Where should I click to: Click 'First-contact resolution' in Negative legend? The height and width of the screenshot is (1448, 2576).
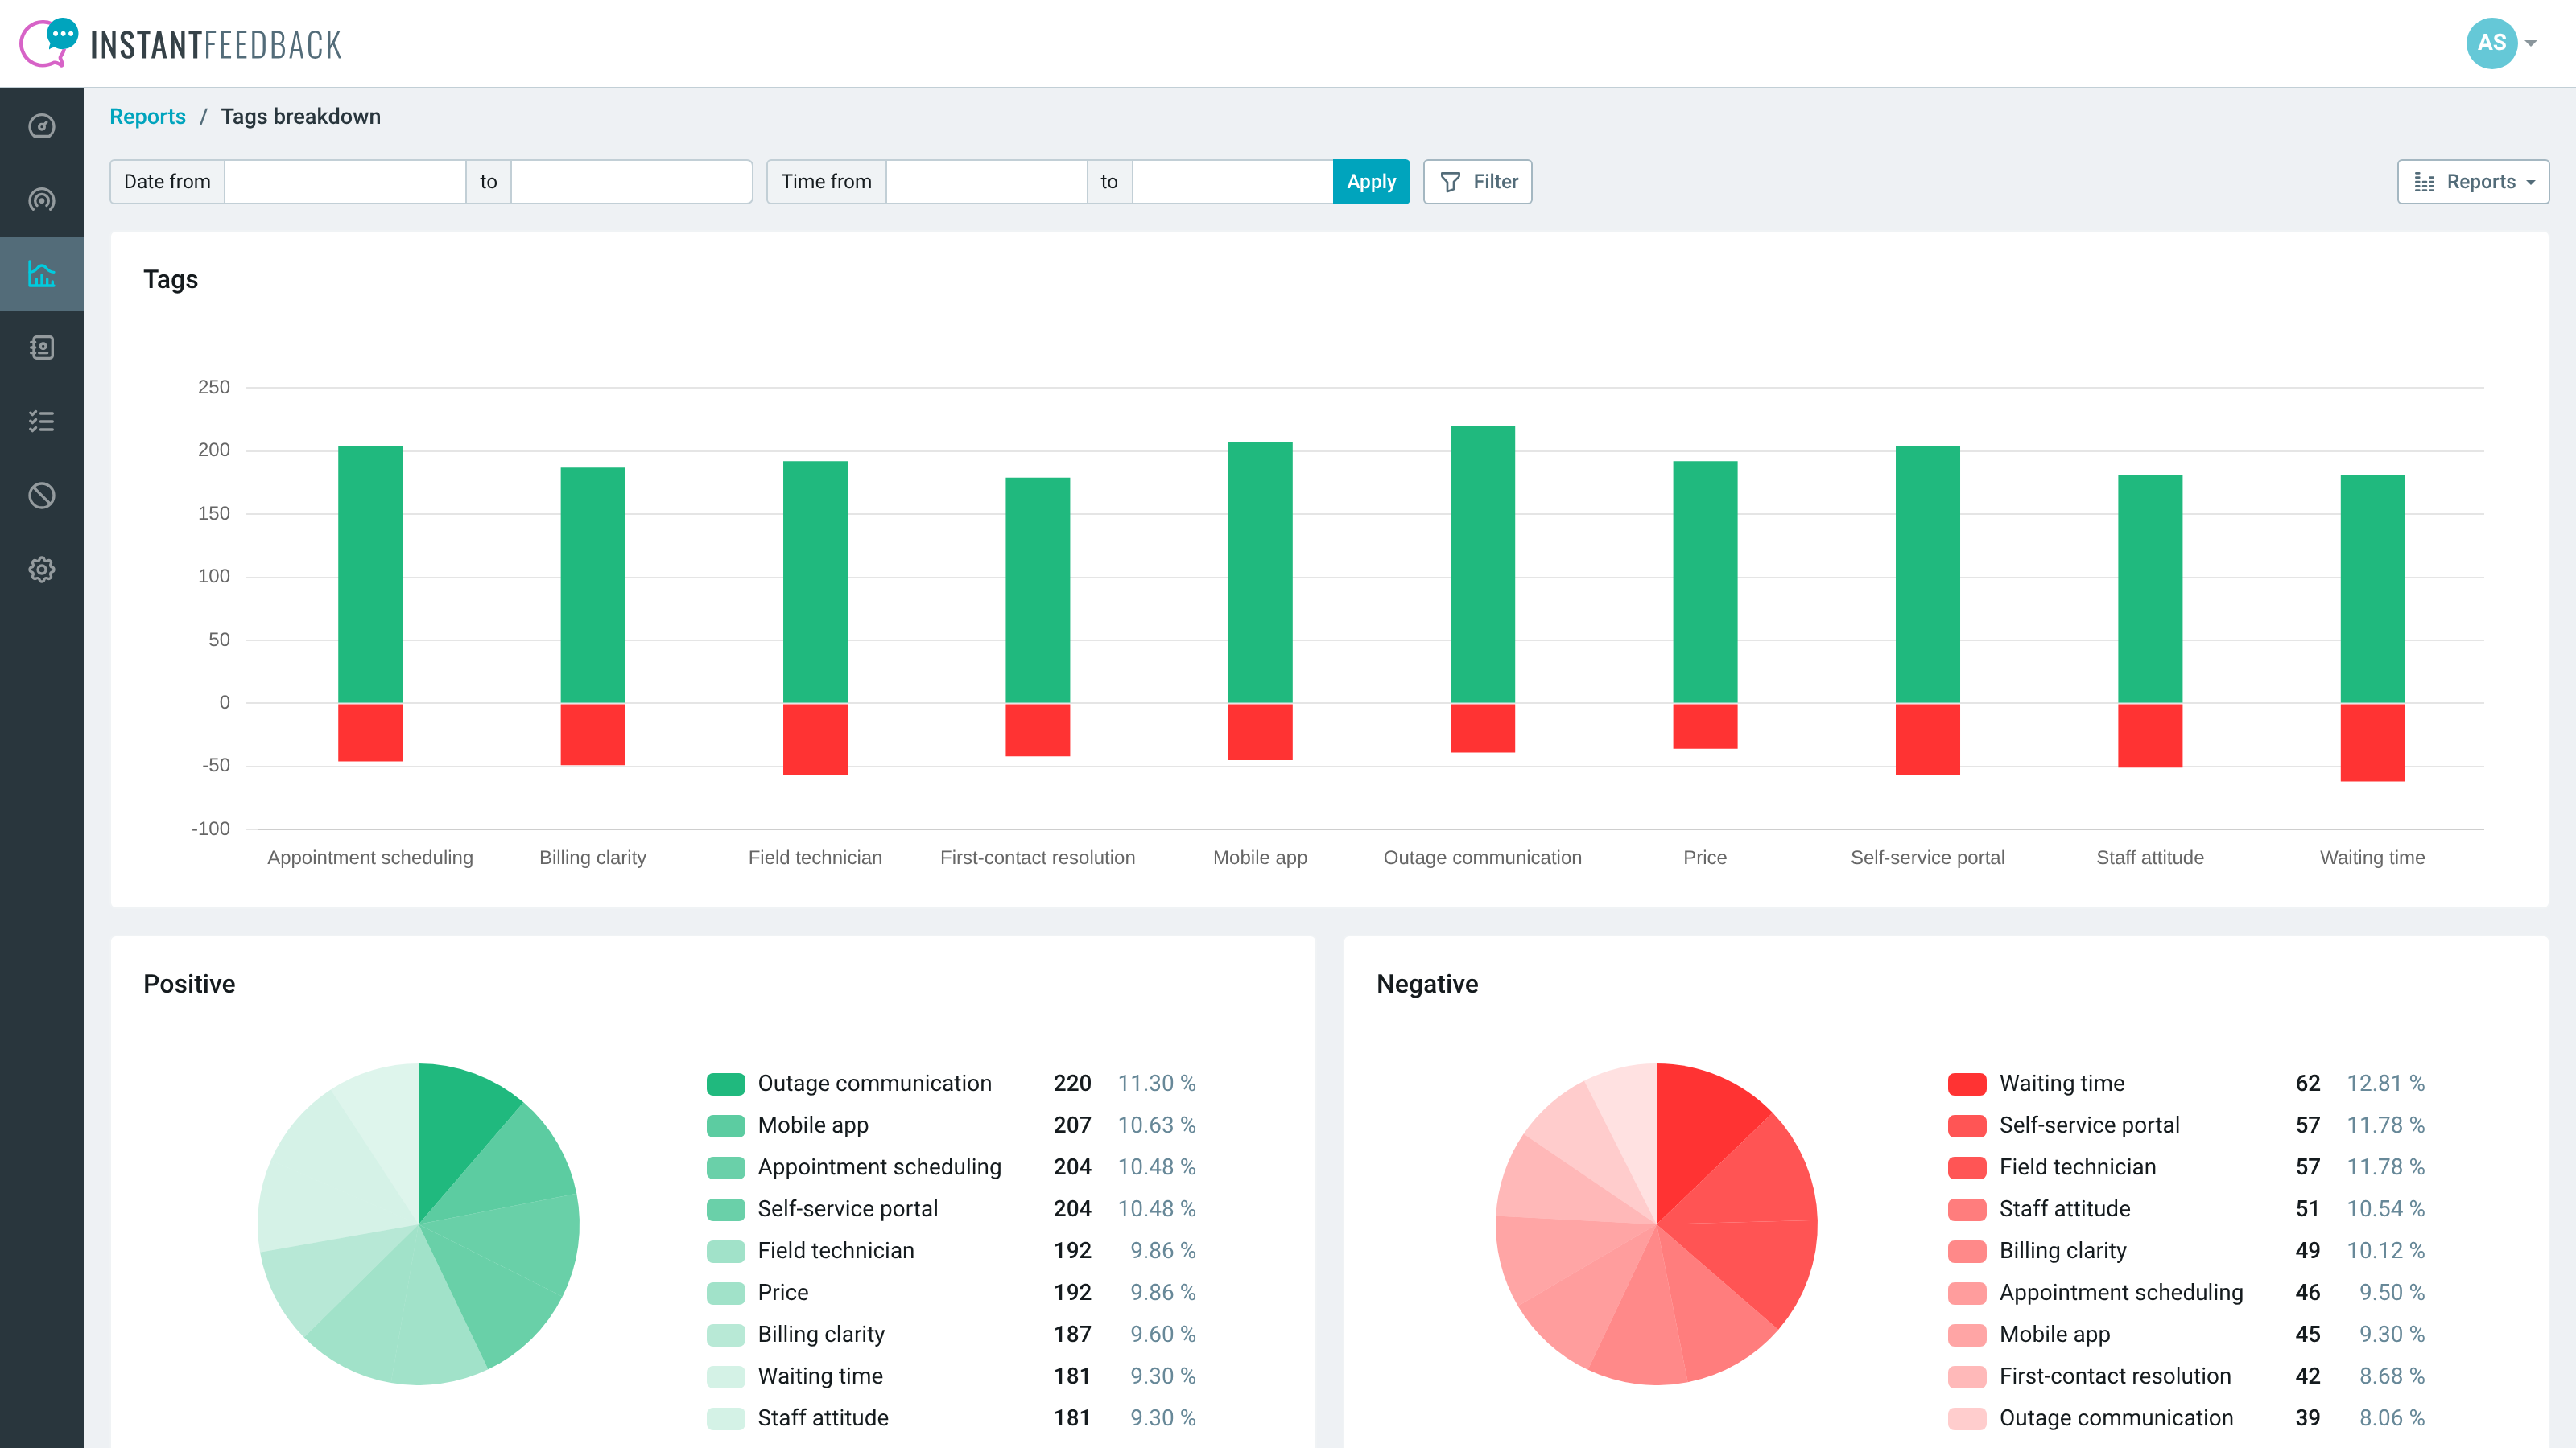2115,1376
